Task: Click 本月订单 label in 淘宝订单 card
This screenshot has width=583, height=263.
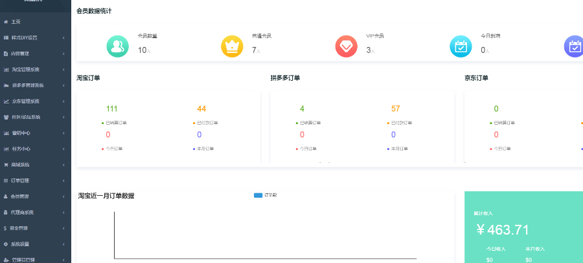Action: (x=205, y=149)
